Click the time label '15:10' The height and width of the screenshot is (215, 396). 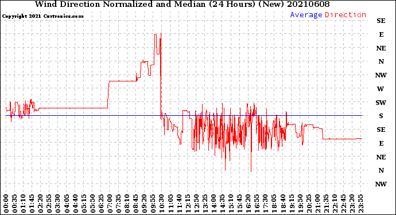click(231, 204)
